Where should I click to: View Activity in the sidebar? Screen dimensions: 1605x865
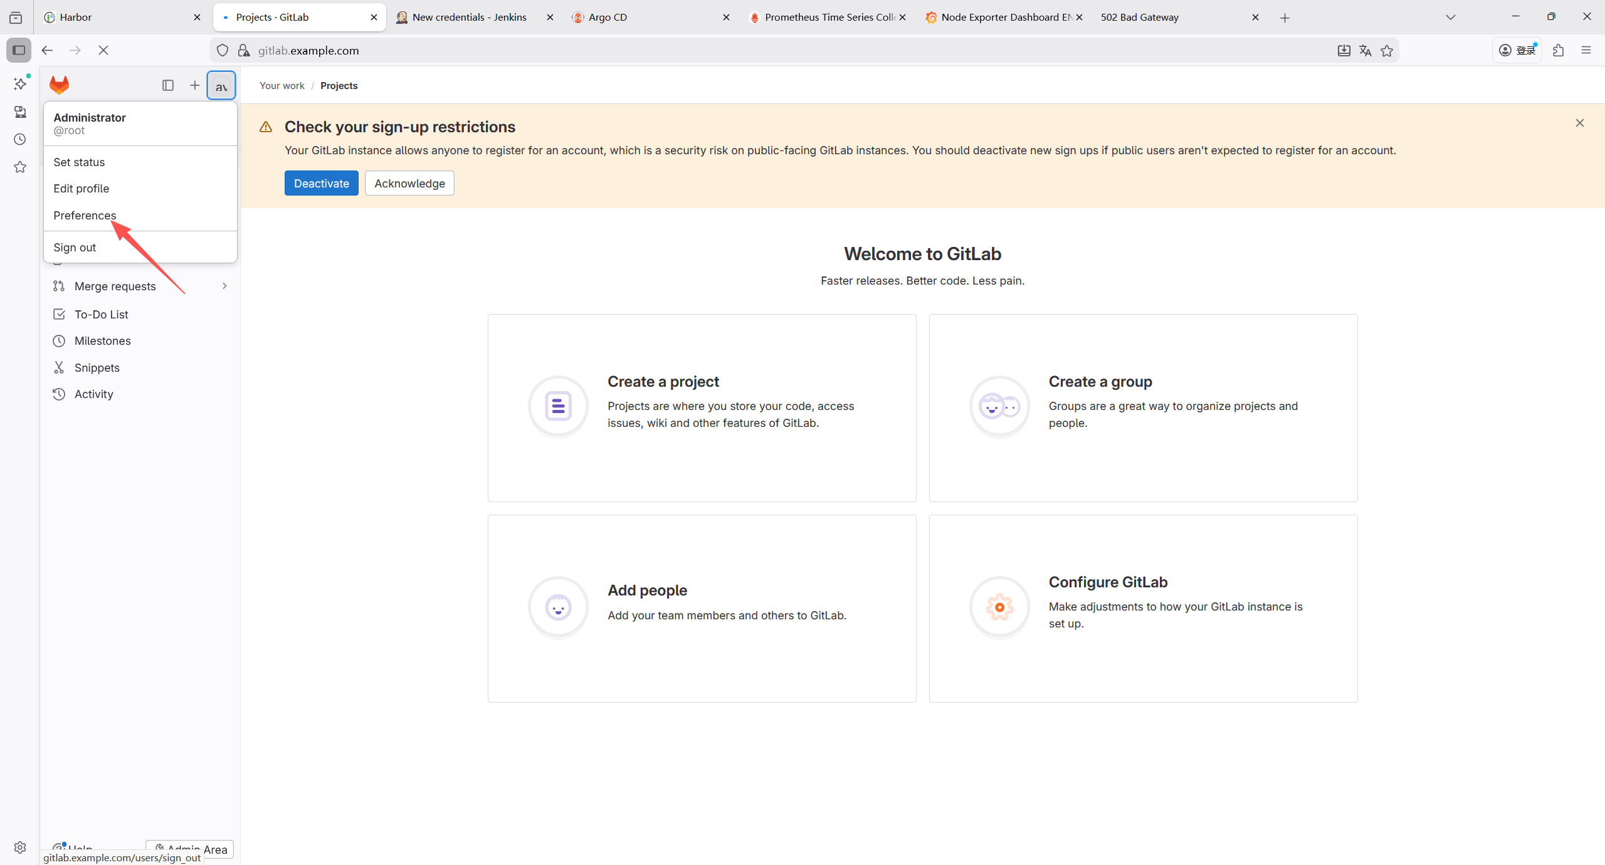click(x=93, y=394)
